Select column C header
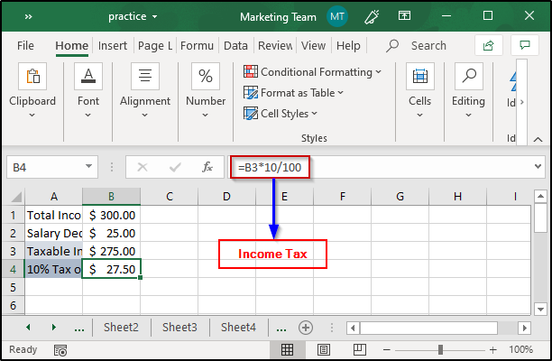 coord(170,197)
